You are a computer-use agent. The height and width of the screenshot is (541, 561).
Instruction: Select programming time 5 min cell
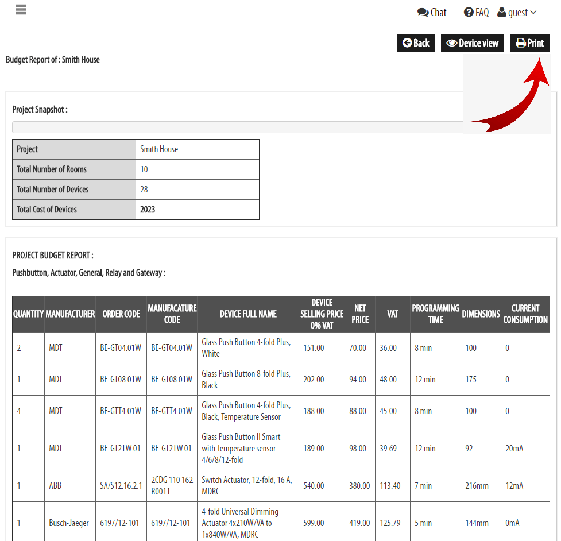pos(435,523)
